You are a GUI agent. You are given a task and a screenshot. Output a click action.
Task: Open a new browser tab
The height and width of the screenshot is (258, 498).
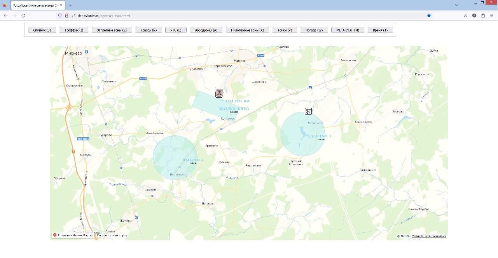[70, 5]
